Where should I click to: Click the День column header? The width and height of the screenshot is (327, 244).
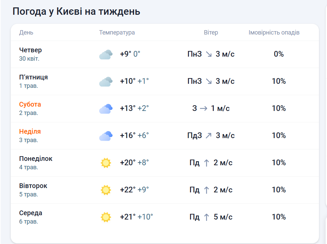(26, 33)
